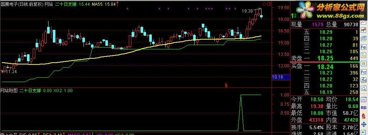This screenshot has height=135, width=368.
Task: Click sell-five price 18.29
Action: (x=326, y=32)
